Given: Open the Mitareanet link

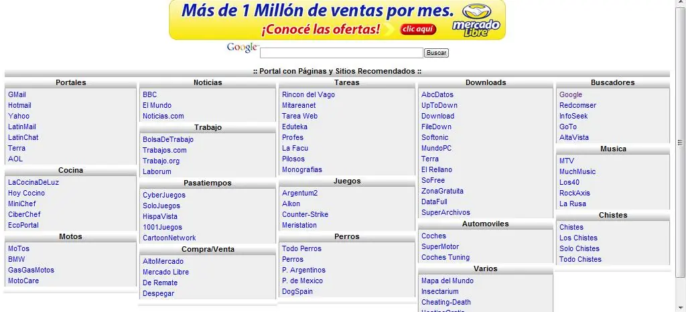Looking at the screenshot, I should (x=299, y=105).
